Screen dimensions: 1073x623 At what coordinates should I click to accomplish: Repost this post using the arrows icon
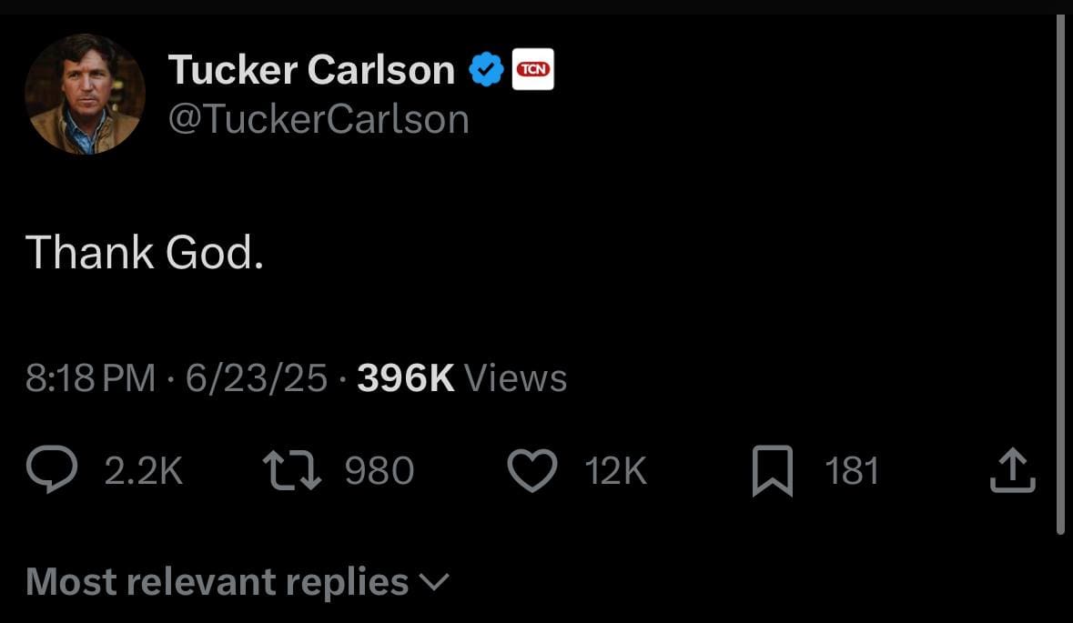[290, 471]
